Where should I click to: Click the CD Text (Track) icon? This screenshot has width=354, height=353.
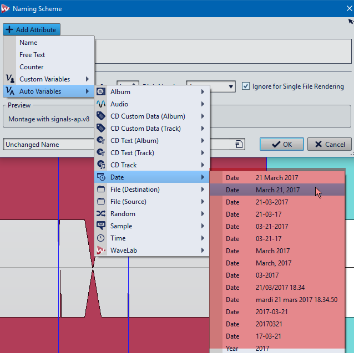[100, 152]
